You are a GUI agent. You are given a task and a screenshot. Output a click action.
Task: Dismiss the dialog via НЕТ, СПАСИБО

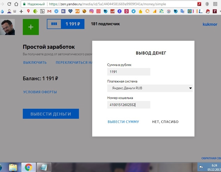click(x=165, y=122)
